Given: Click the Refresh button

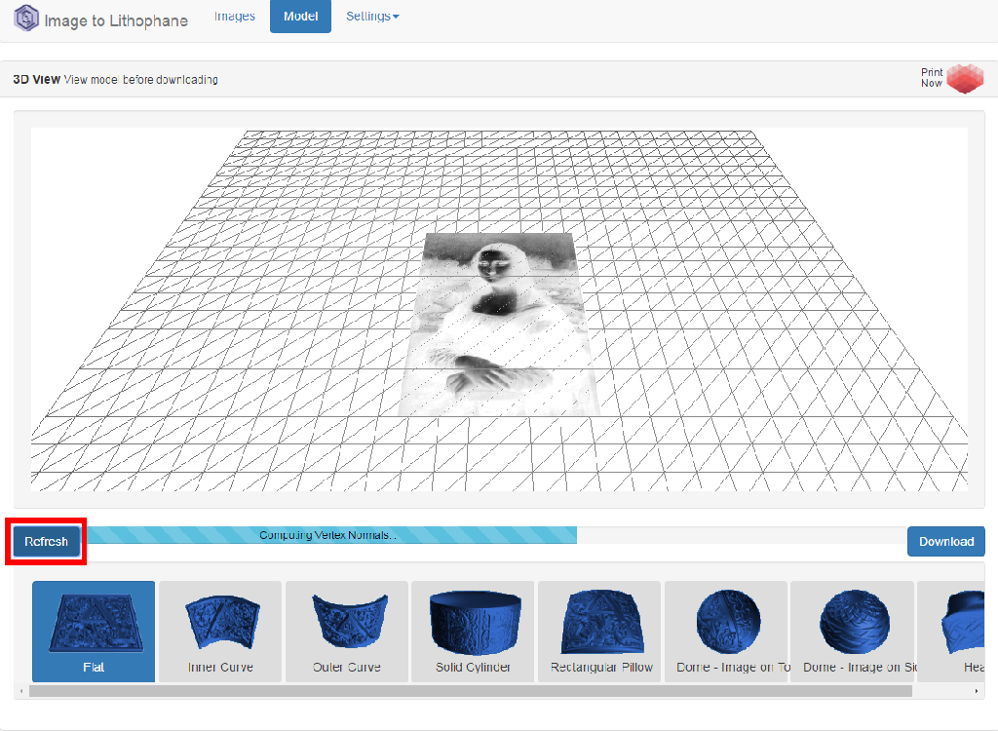Looking at the screenshot, I should pyautogui.click(x=46, y=541).
